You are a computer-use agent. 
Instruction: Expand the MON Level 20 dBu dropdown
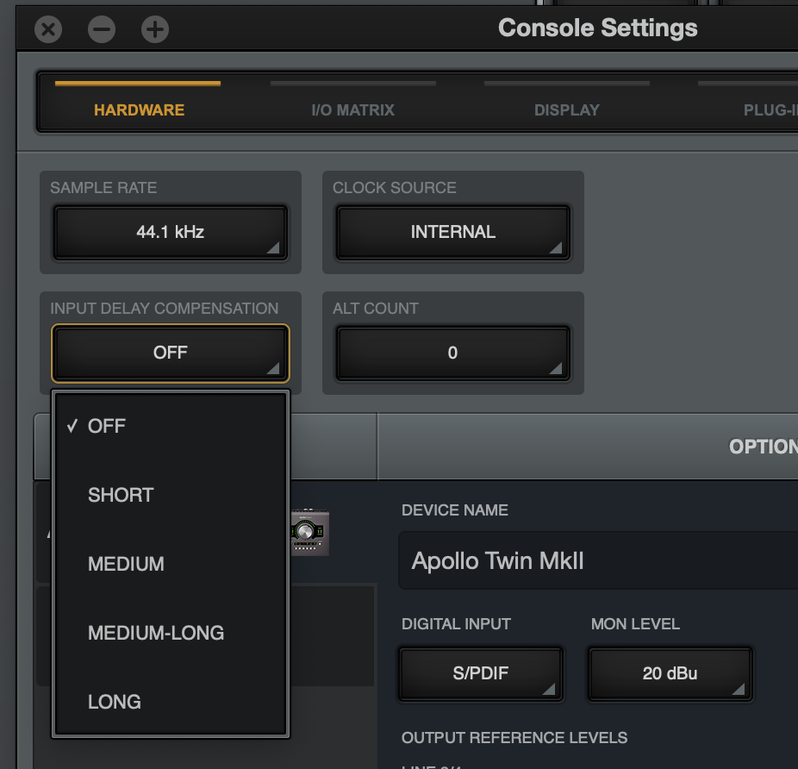click(x=670, y=673)
